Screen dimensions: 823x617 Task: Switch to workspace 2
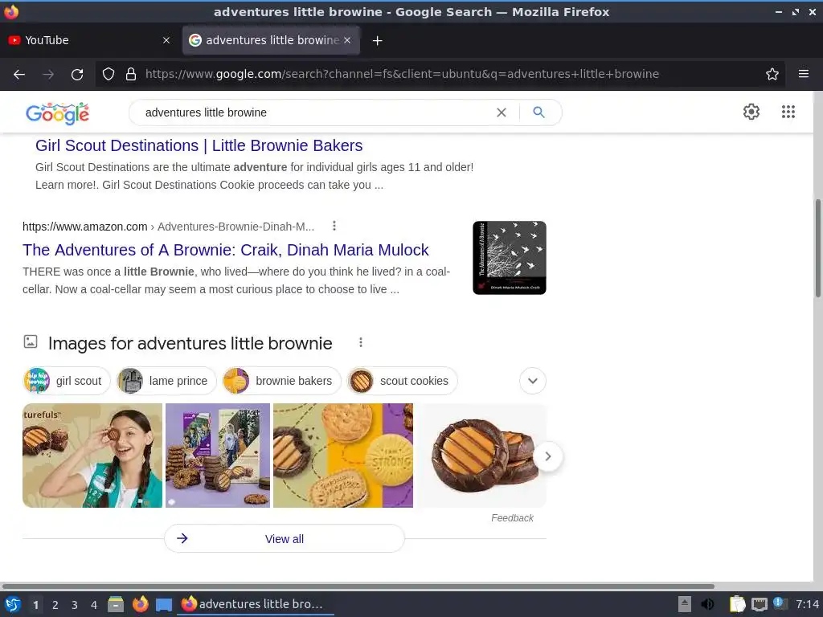click(x=55, y=605)
